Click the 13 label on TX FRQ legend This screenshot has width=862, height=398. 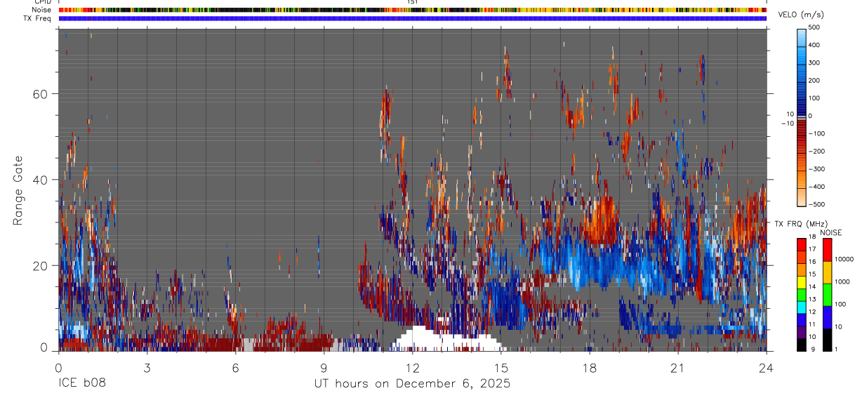[x=814, y=299]
